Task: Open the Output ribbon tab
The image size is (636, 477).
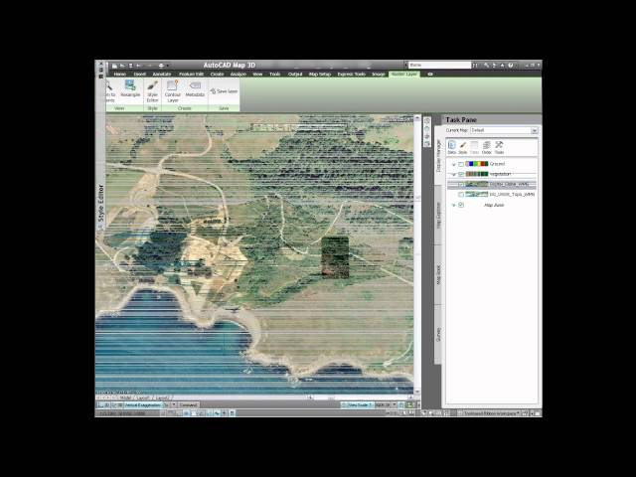Action: click(295, 75)
